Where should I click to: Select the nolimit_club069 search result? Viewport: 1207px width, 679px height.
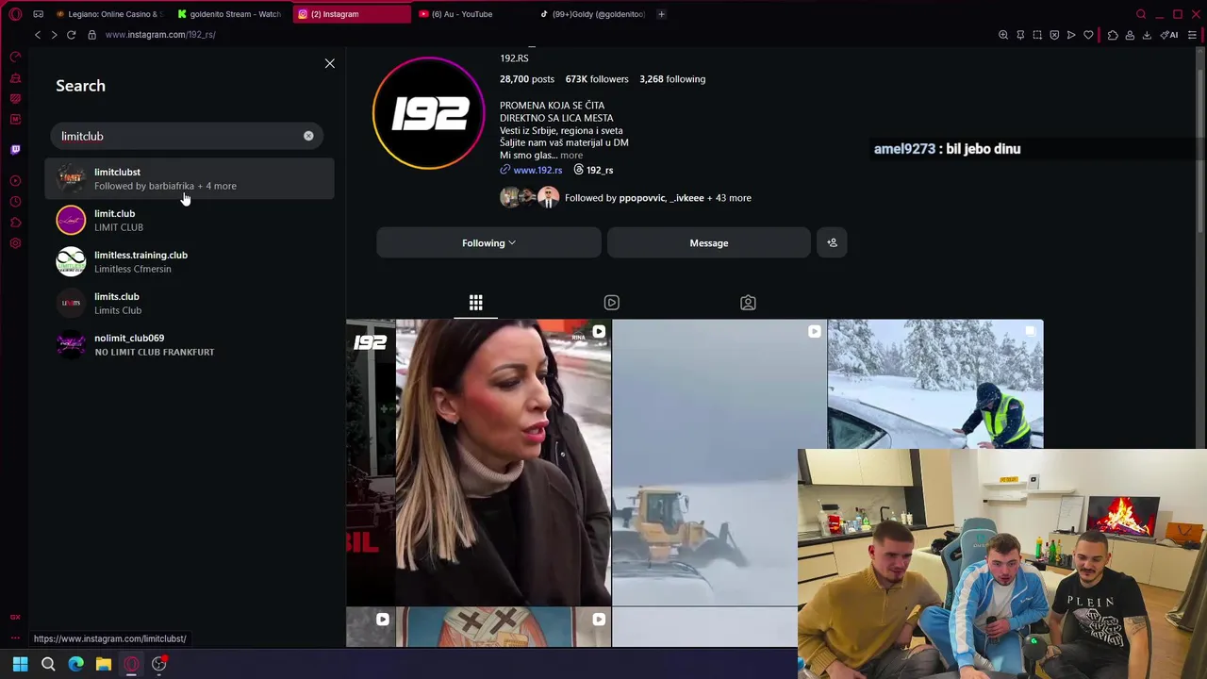tap(190, 344)
